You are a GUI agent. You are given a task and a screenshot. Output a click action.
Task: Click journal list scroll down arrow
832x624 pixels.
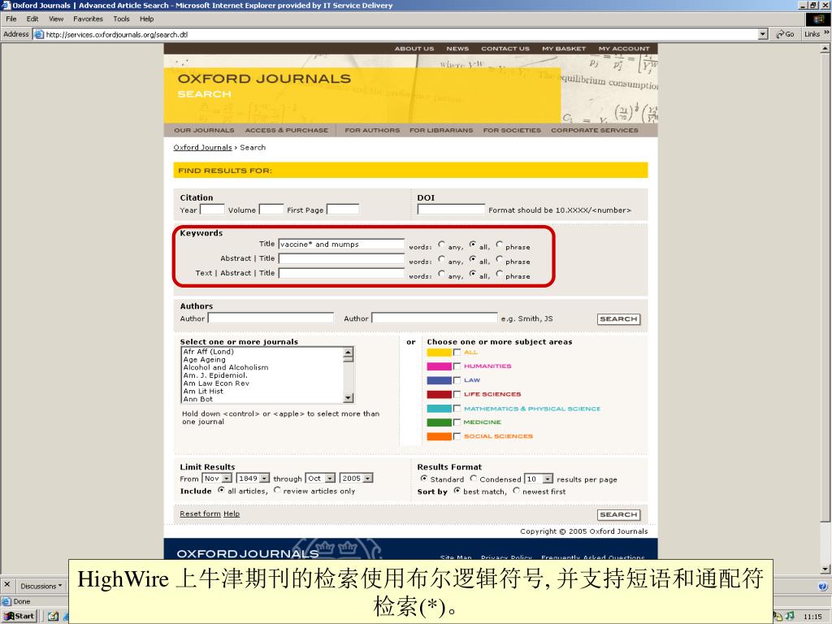348,398
